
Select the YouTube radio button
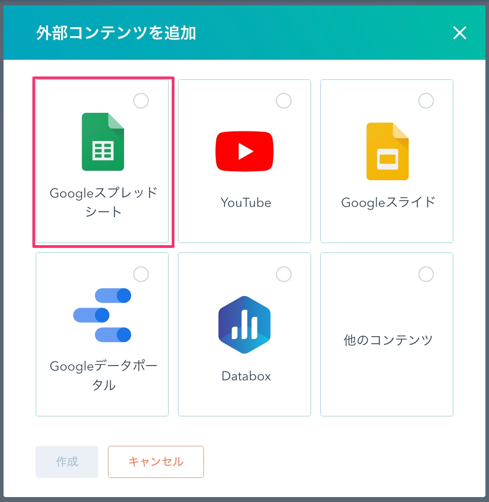point(284,101)
